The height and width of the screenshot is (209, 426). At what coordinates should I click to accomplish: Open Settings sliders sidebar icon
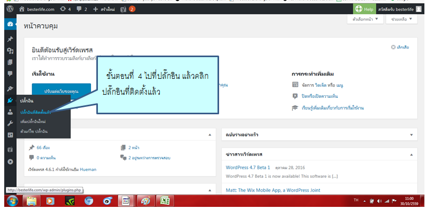10,135
